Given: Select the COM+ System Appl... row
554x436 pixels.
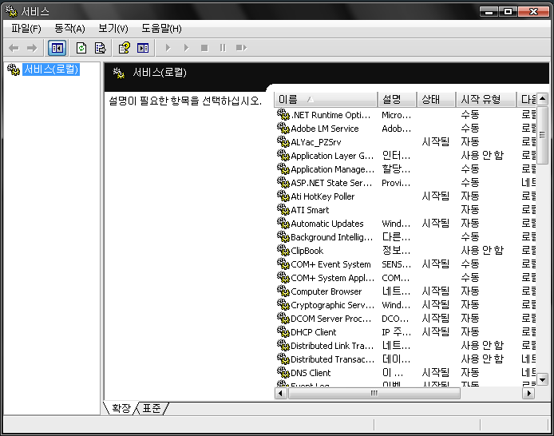Looking at the screenshot, I should pos(406,277).
